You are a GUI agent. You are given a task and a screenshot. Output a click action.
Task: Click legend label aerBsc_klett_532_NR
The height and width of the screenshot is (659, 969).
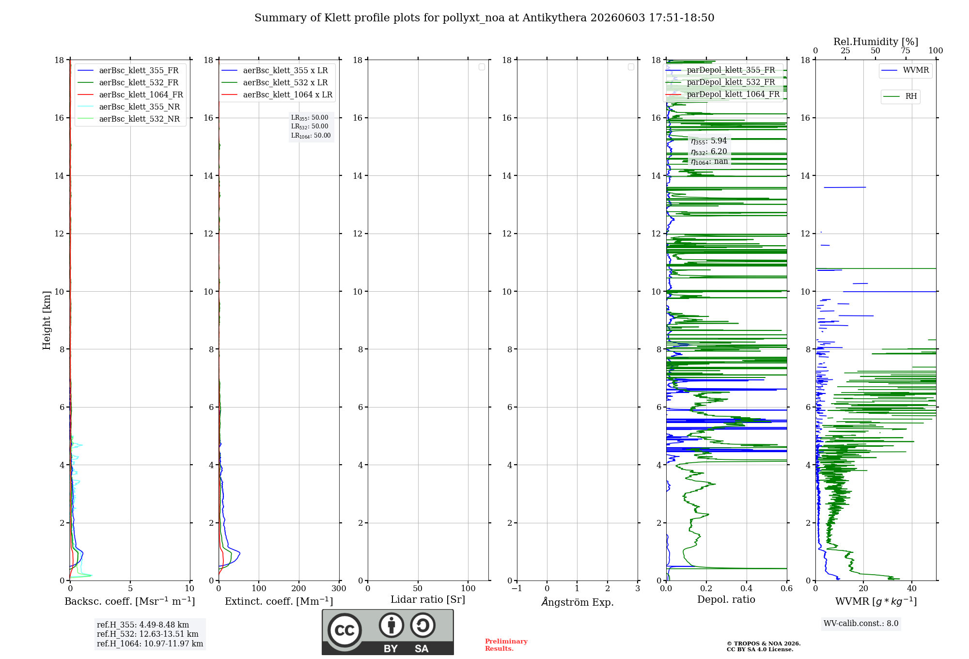pyautogui.click(x=140, y=119)
